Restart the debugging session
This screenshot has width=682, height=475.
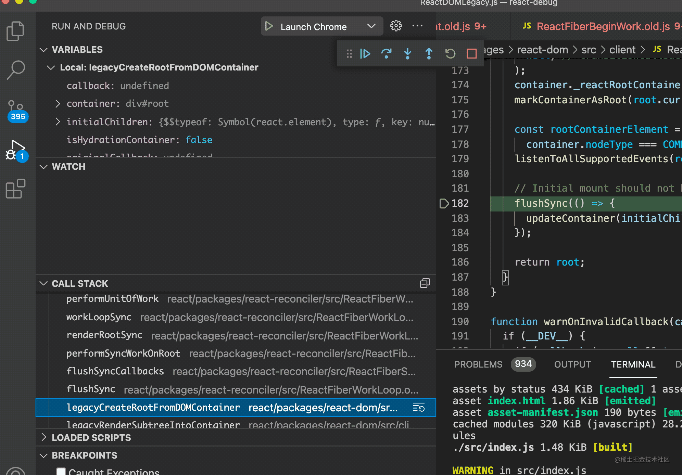coord(450,54)
